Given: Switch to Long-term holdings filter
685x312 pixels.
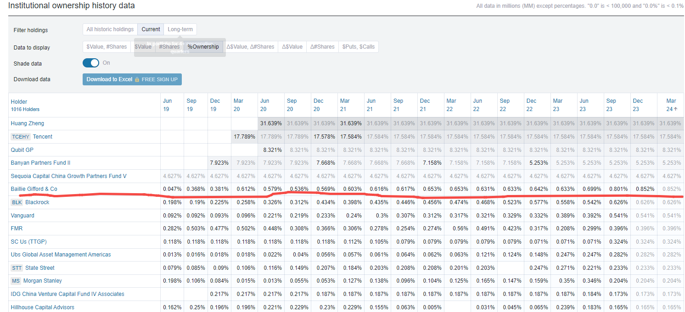Looking at the screenshot, I should 180,29.
